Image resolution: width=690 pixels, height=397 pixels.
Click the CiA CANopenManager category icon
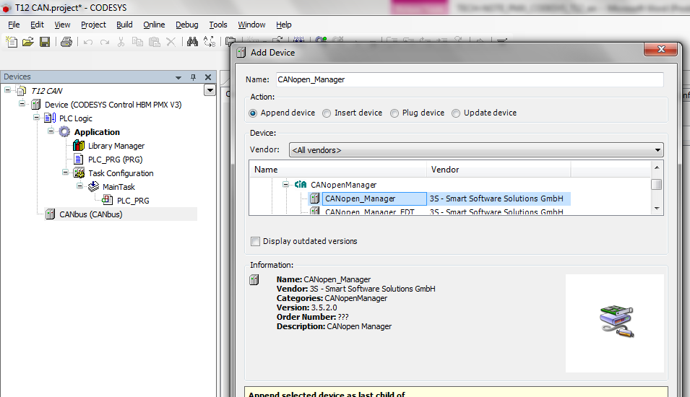pos(301,185)
